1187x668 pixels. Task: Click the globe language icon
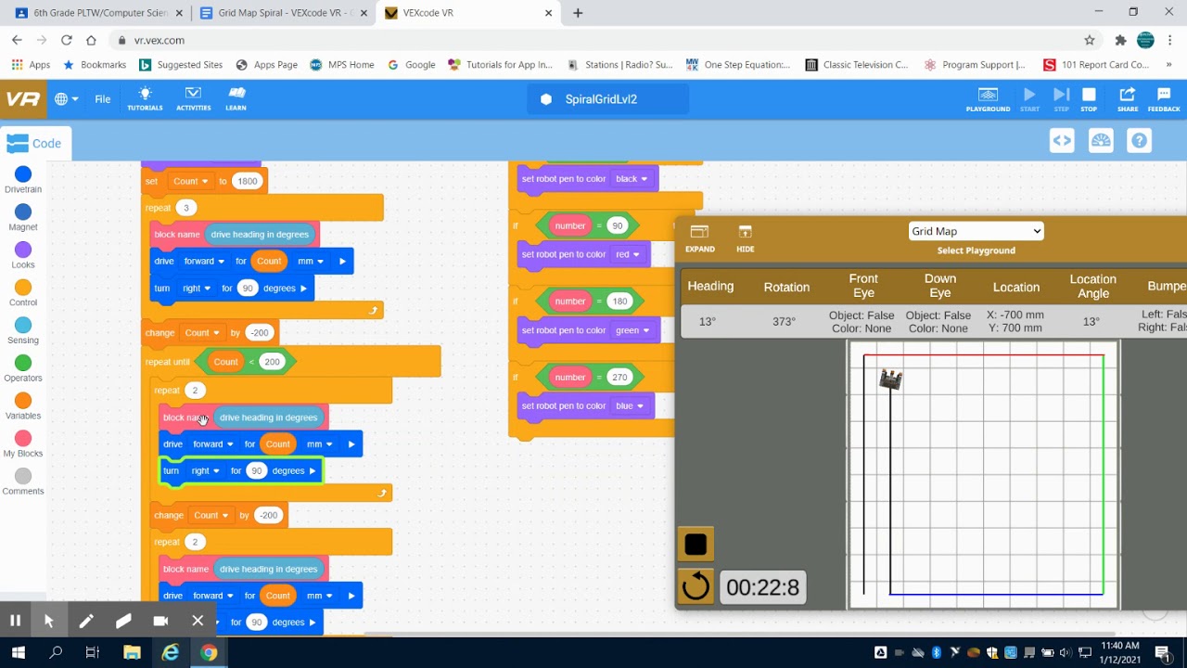[66, 99]
